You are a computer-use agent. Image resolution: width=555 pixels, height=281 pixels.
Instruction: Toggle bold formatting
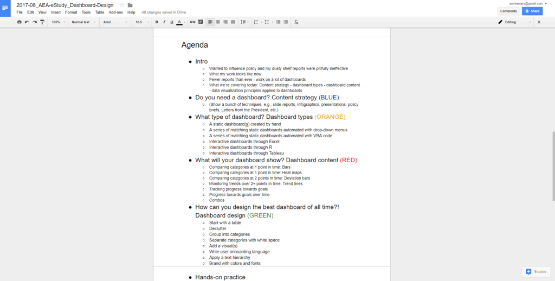(x=157, y=22)
